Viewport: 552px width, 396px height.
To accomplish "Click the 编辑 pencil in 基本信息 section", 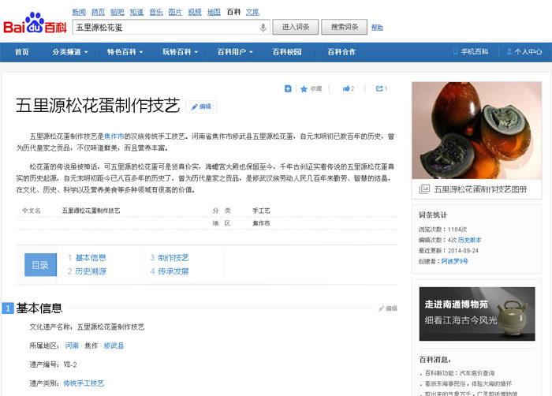I will click(388, 308).
